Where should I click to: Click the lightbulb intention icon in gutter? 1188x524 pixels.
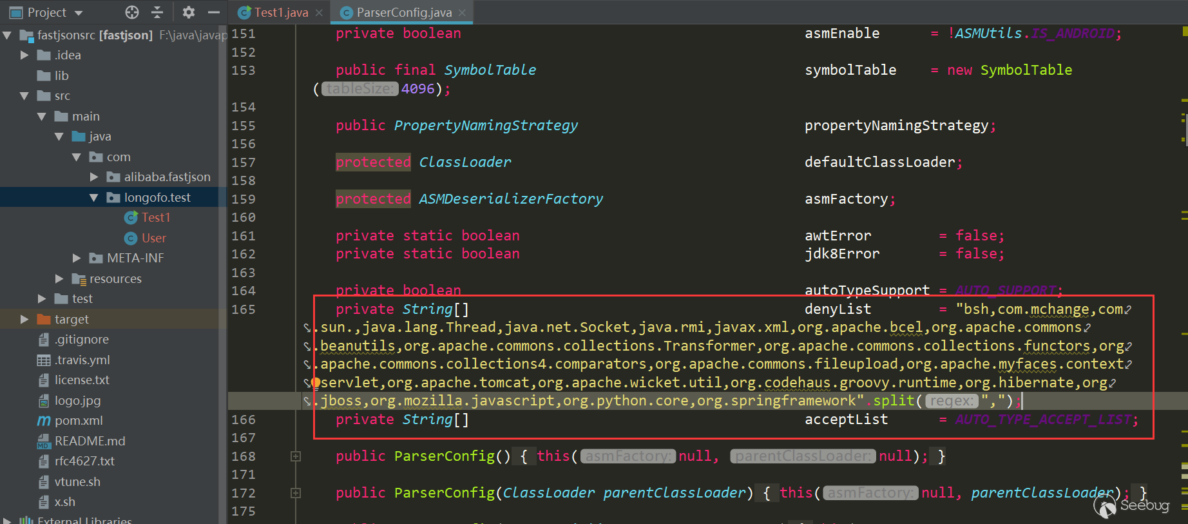tap(316, 383)
